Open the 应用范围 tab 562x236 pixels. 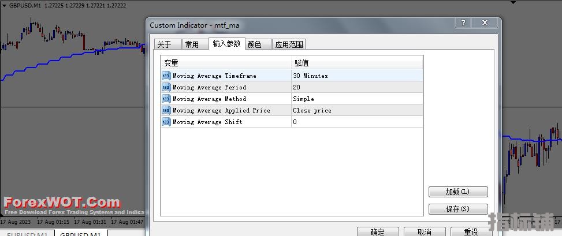[x=288, y=44]
